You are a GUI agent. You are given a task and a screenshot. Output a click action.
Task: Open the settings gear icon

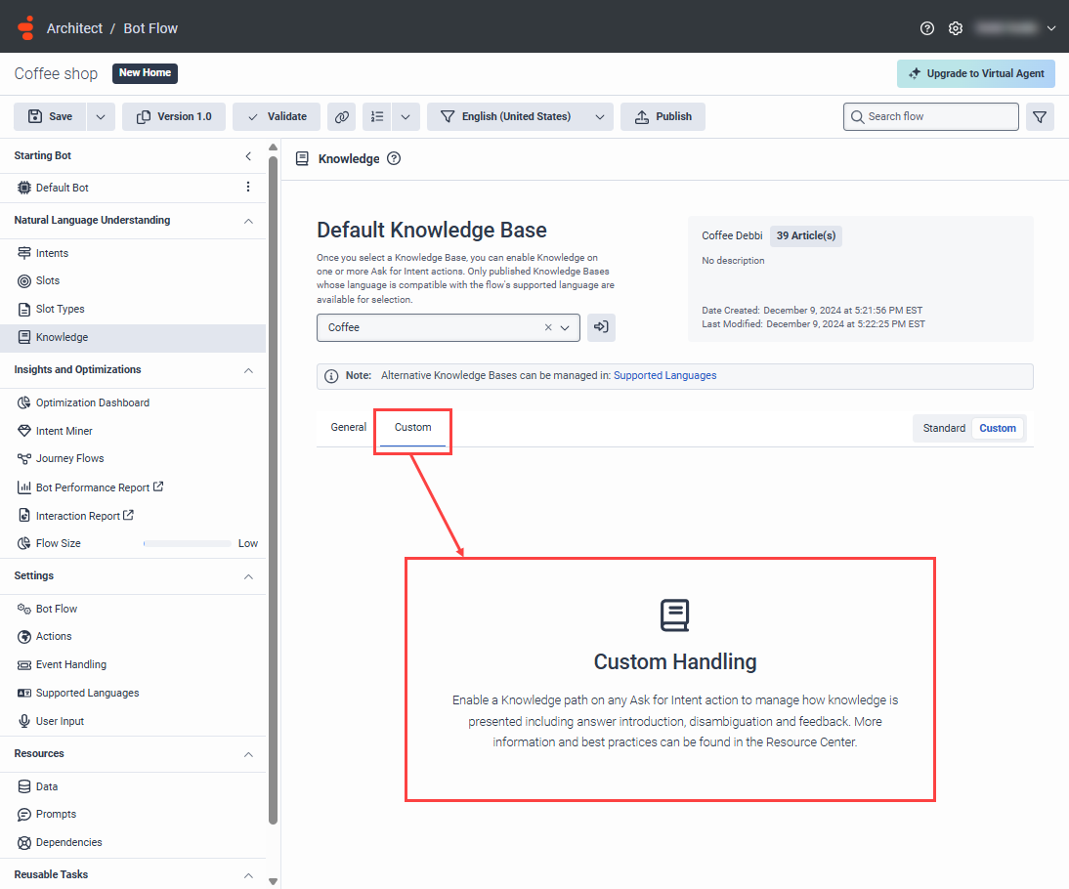tap(955, 28)
